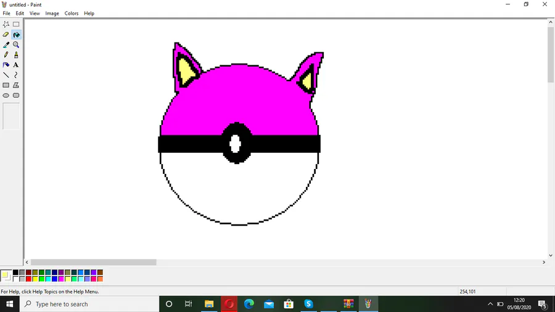
Task: Open Opera browser from the taskbar
Action: coord(229,304)
